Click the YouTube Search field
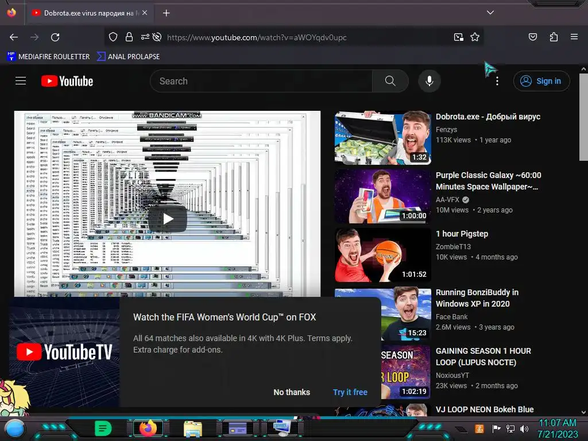 coord(261,81)
